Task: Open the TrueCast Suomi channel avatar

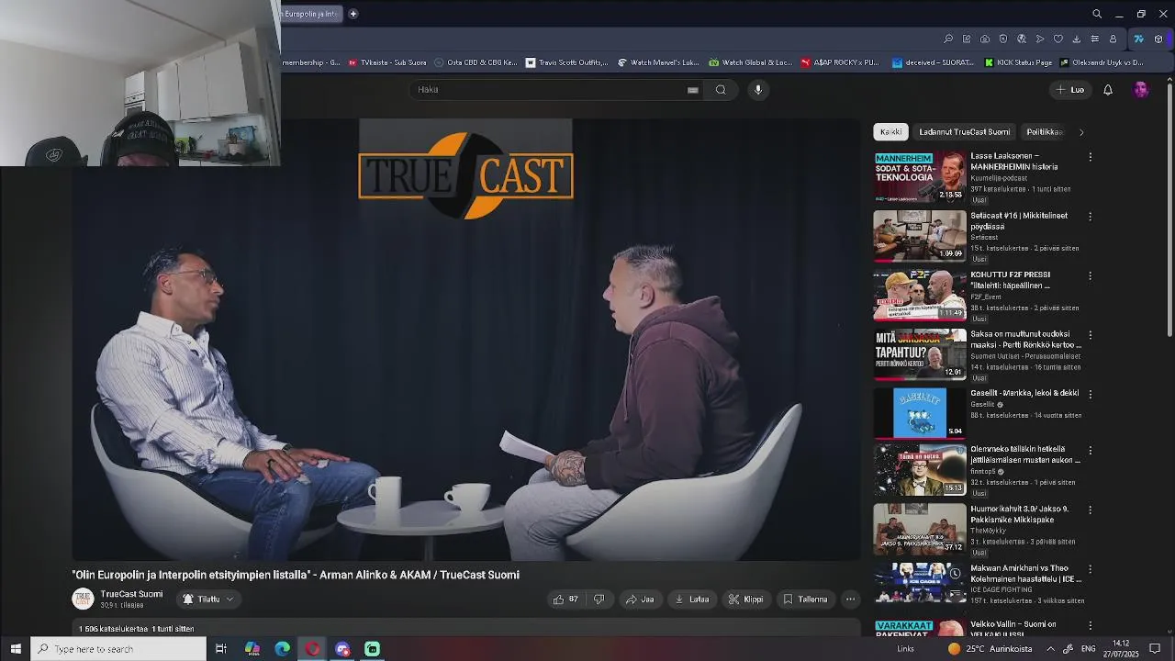Action: point(83,599)
